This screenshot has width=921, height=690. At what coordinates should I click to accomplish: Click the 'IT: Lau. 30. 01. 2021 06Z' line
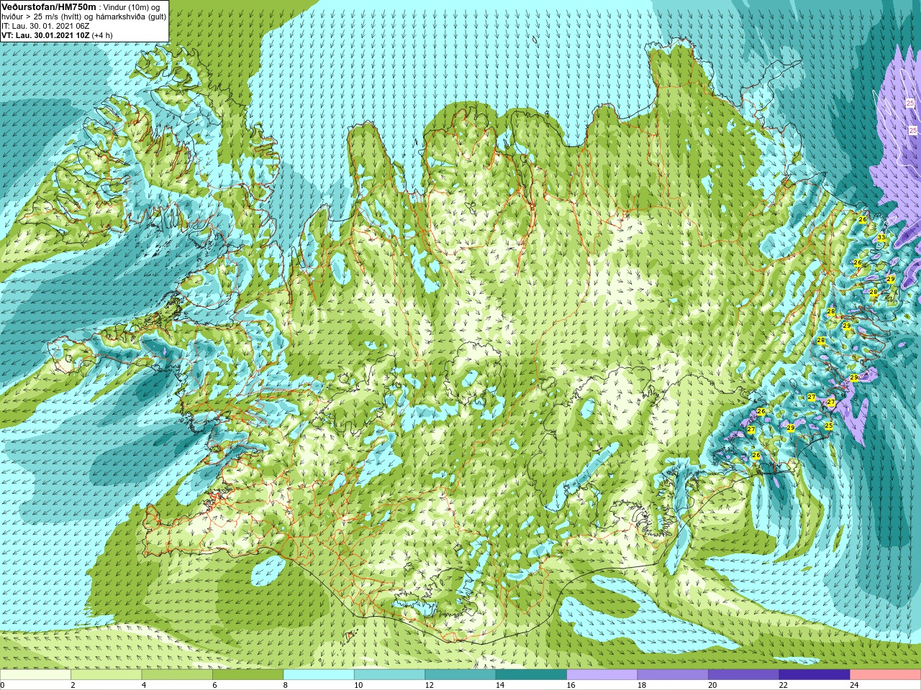(x=45, y=26)
